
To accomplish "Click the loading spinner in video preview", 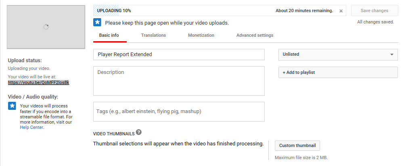I will [x=46, y=27].
